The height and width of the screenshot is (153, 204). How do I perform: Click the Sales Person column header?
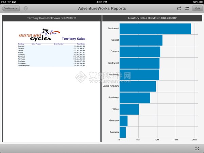point(36,44)
